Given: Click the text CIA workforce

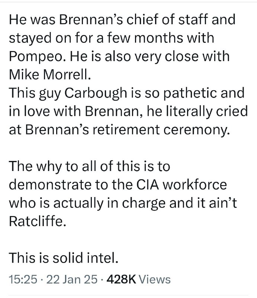Looking at the screenshot, I should click(181, 184).
